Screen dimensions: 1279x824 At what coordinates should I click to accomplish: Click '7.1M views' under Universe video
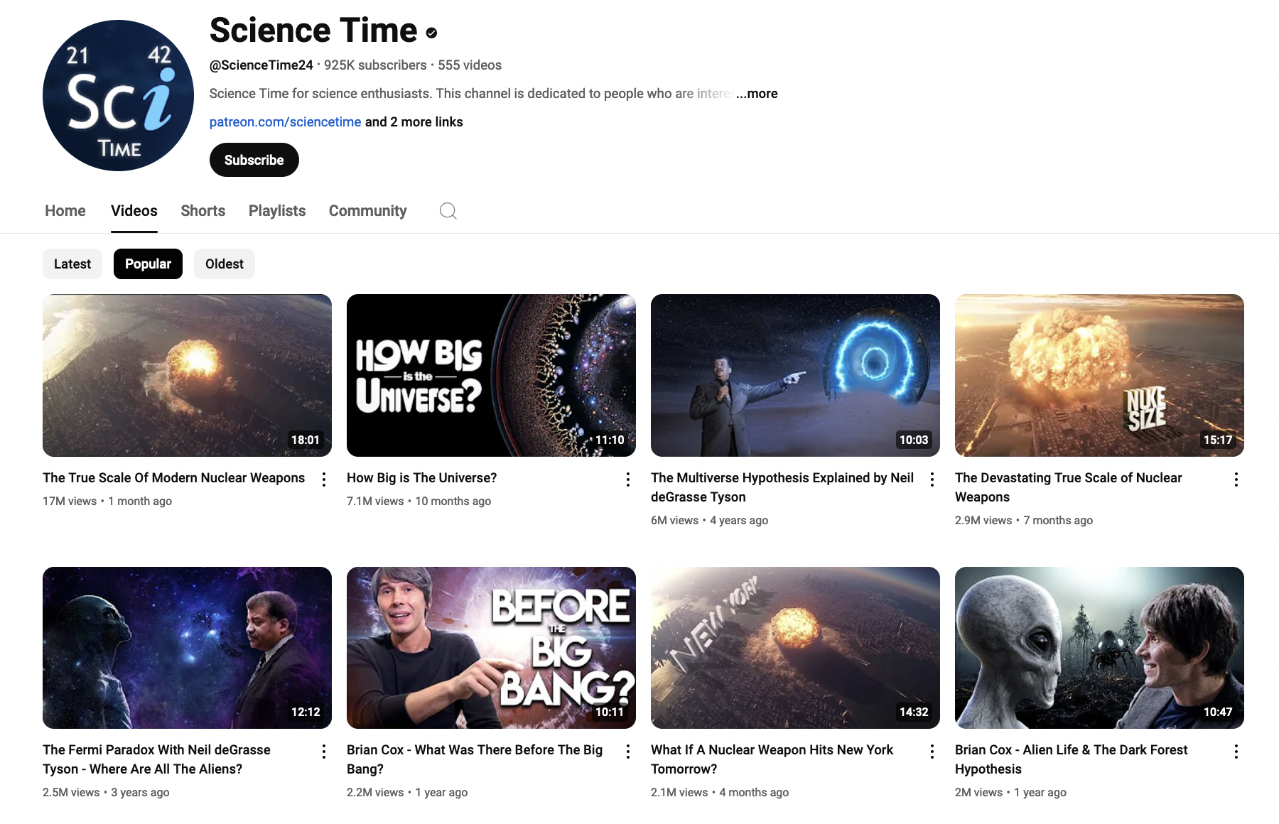pyautogui.click(x=375, y=502)
